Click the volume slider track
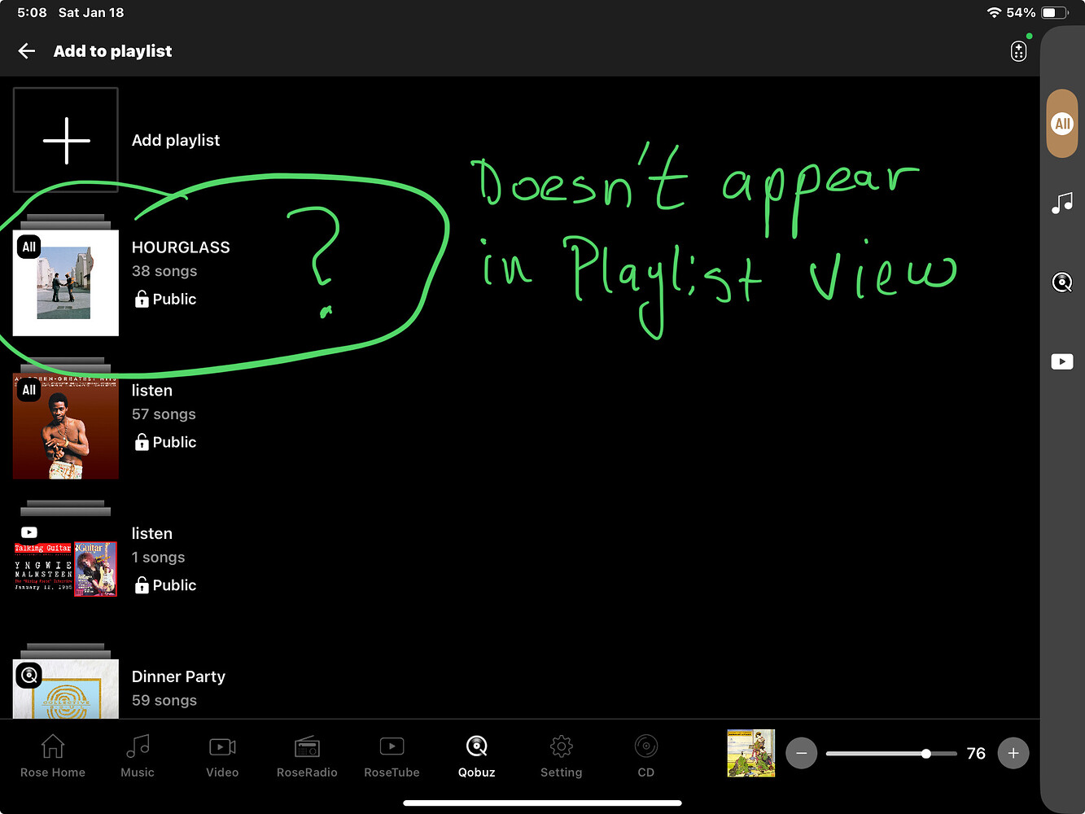 coord(891,754)
